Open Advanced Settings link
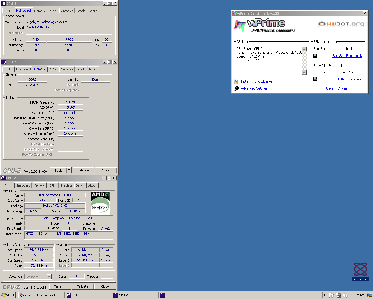 254,89
